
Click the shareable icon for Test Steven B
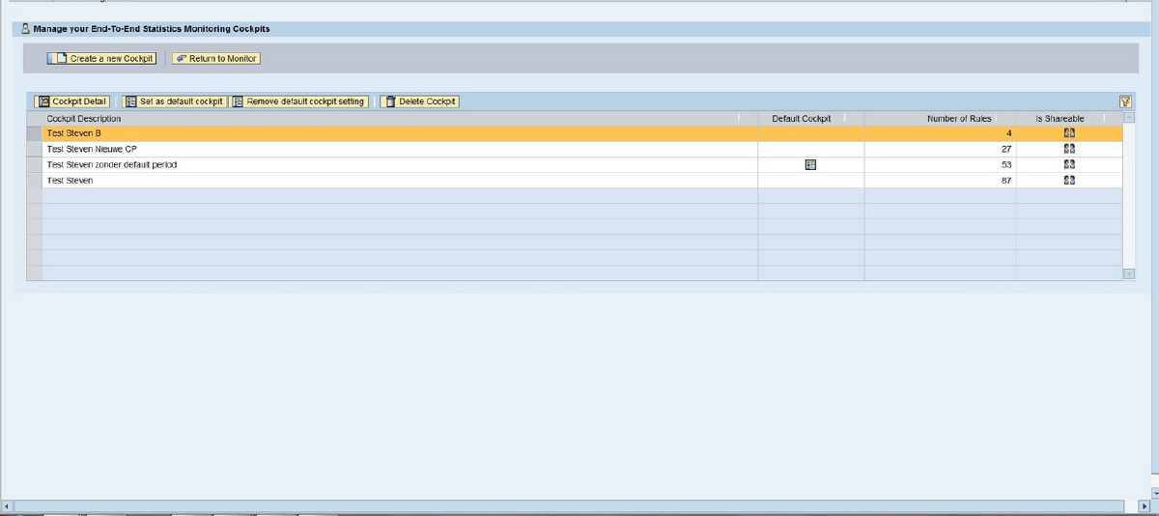1069,133
